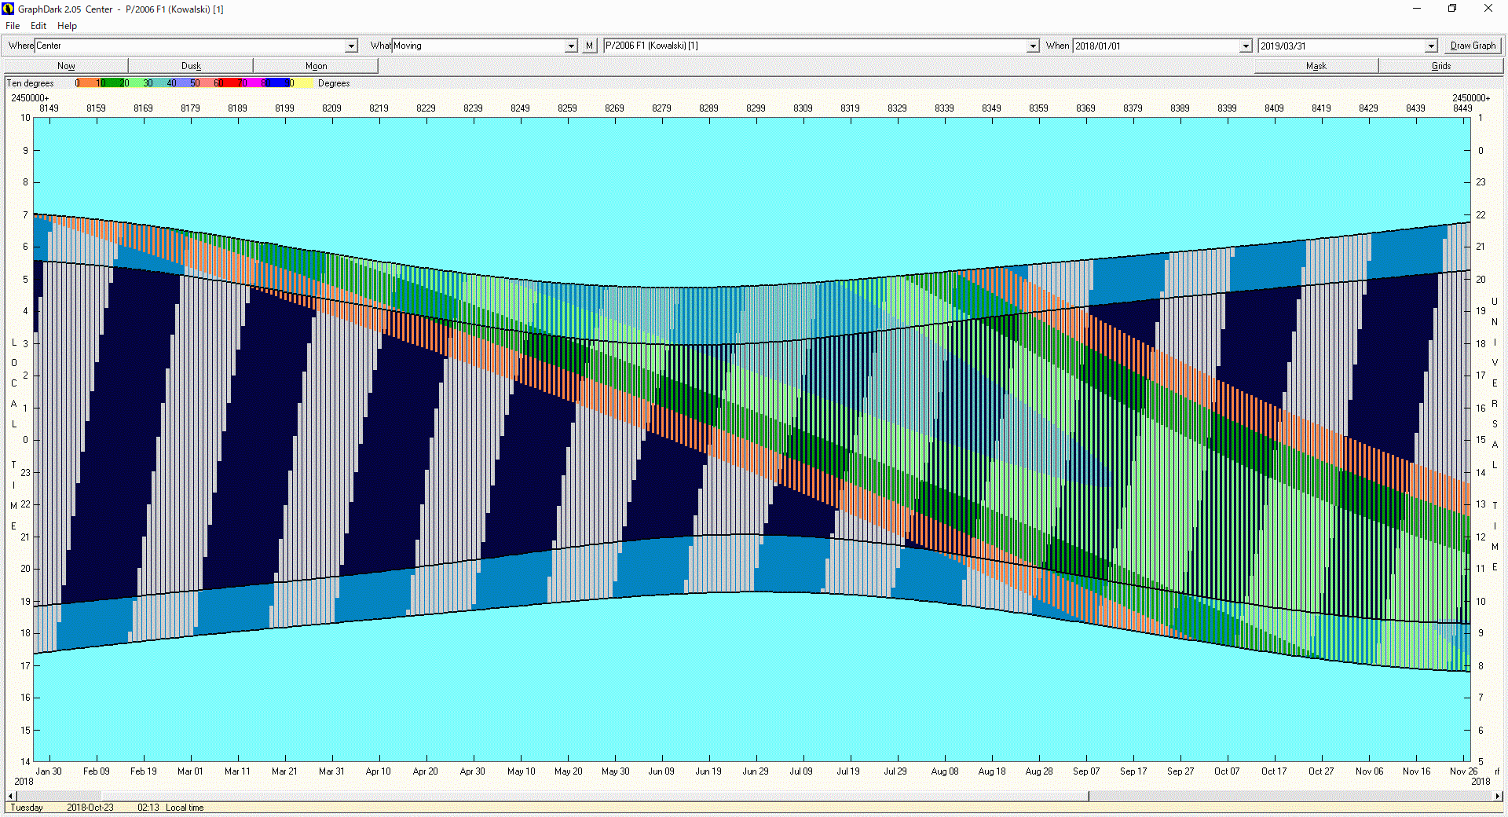Click the 'Nov 26' date axis label

click(x=1463, y=771)
